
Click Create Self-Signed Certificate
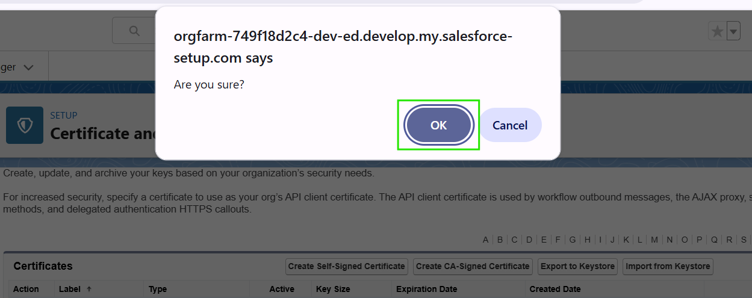[347, 266]
